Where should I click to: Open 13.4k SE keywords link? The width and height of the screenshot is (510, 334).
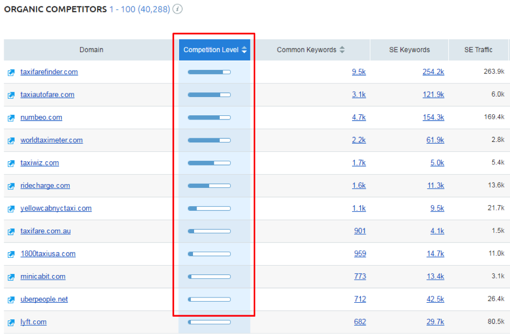436,276
